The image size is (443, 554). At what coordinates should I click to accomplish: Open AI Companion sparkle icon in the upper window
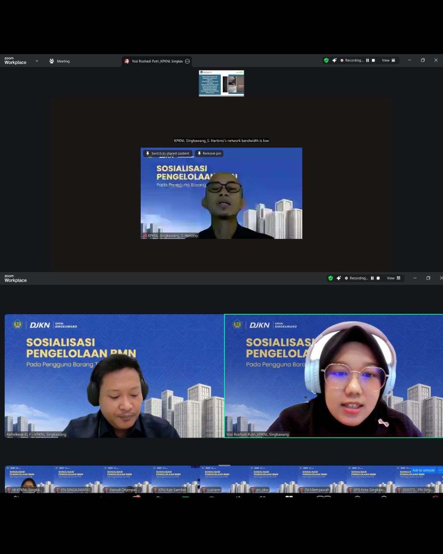[334, 60]
